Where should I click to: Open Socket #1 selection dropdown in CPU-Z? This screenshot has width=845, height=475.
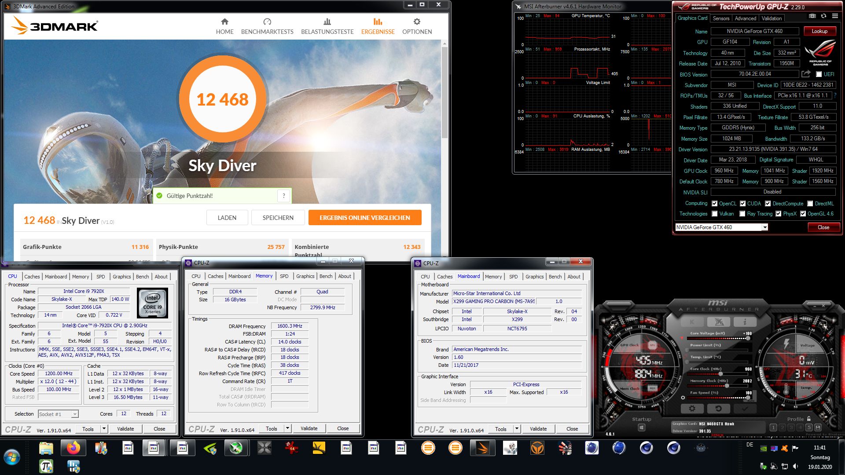coord(75,414)
